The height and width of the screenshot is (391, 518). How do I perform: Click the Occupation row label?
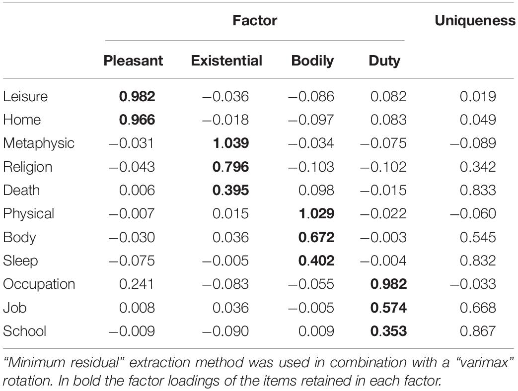pyautogui.click(x=39, y=284)
